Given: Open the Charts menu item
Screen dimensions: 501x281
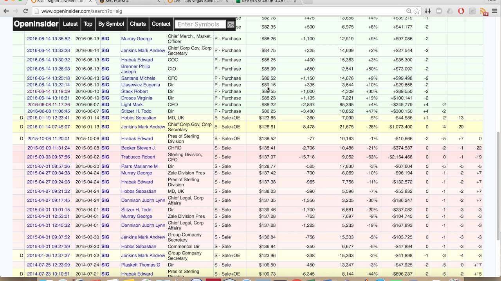Looking at the screenshot, I should click(138, 24).
